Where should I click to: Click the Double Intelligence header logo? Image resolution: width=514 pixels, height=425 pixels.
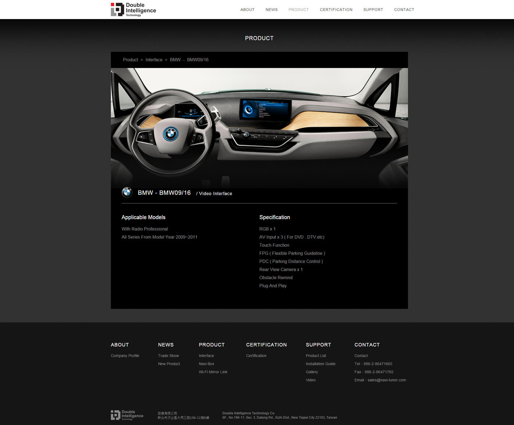(133, 10)
